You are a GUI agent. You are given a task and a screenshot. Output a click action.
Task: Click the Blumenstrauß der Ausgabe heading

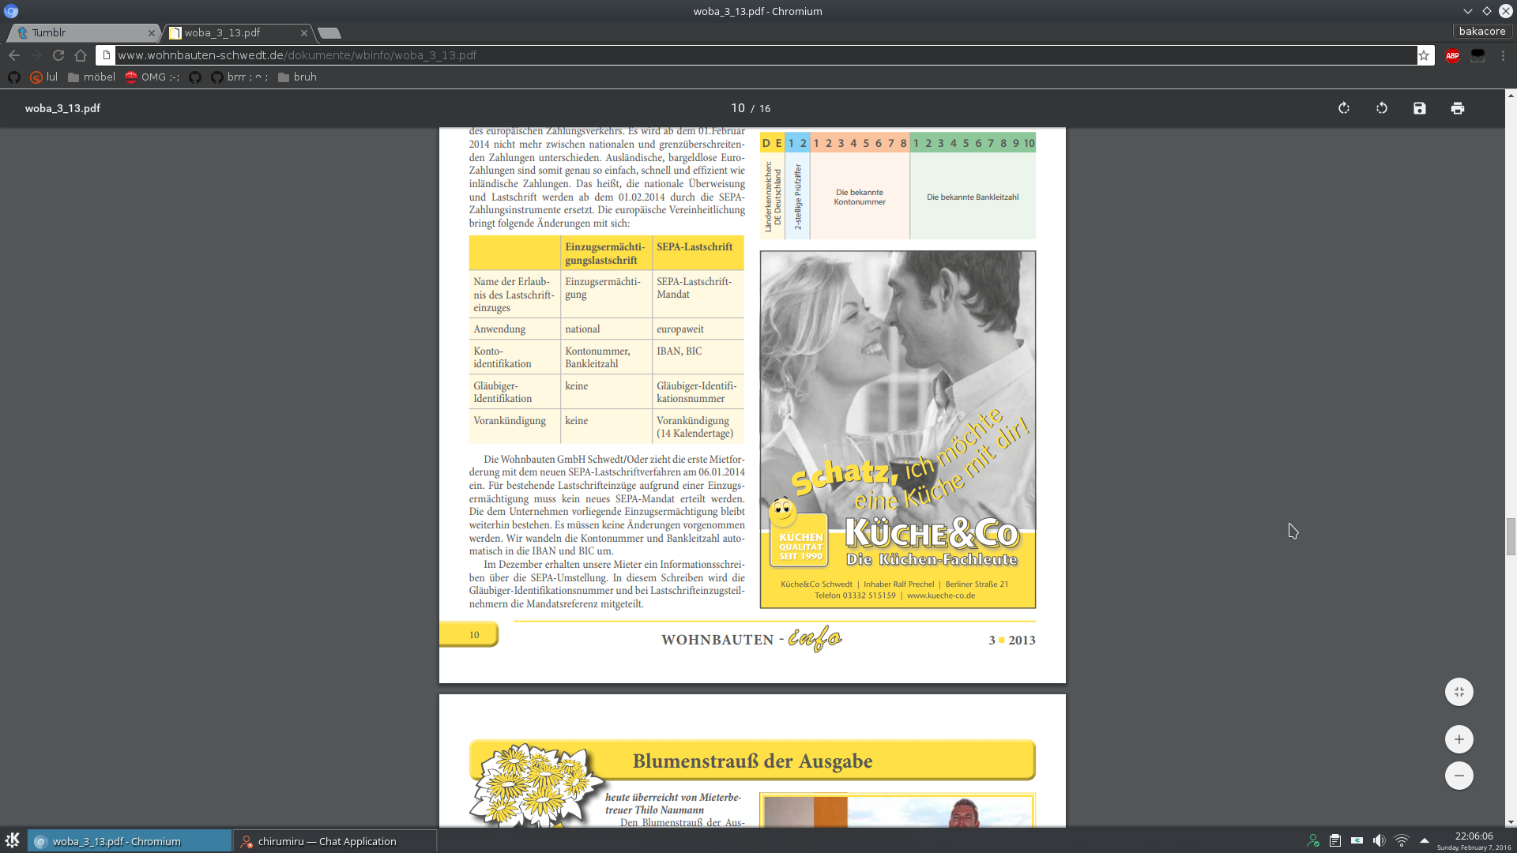tap(752, 761)
